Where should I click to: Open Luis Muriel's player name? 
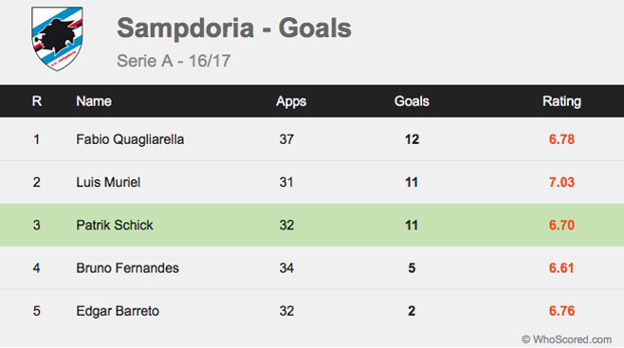point(108,182)
